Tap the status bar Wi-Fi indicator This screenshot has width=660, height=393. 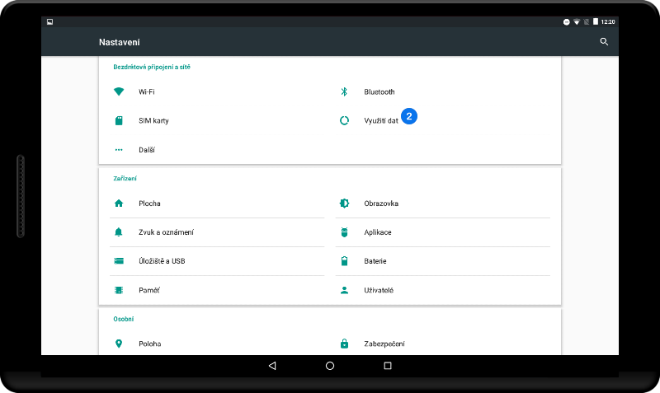pyautogui.click(x=577, y=22)
